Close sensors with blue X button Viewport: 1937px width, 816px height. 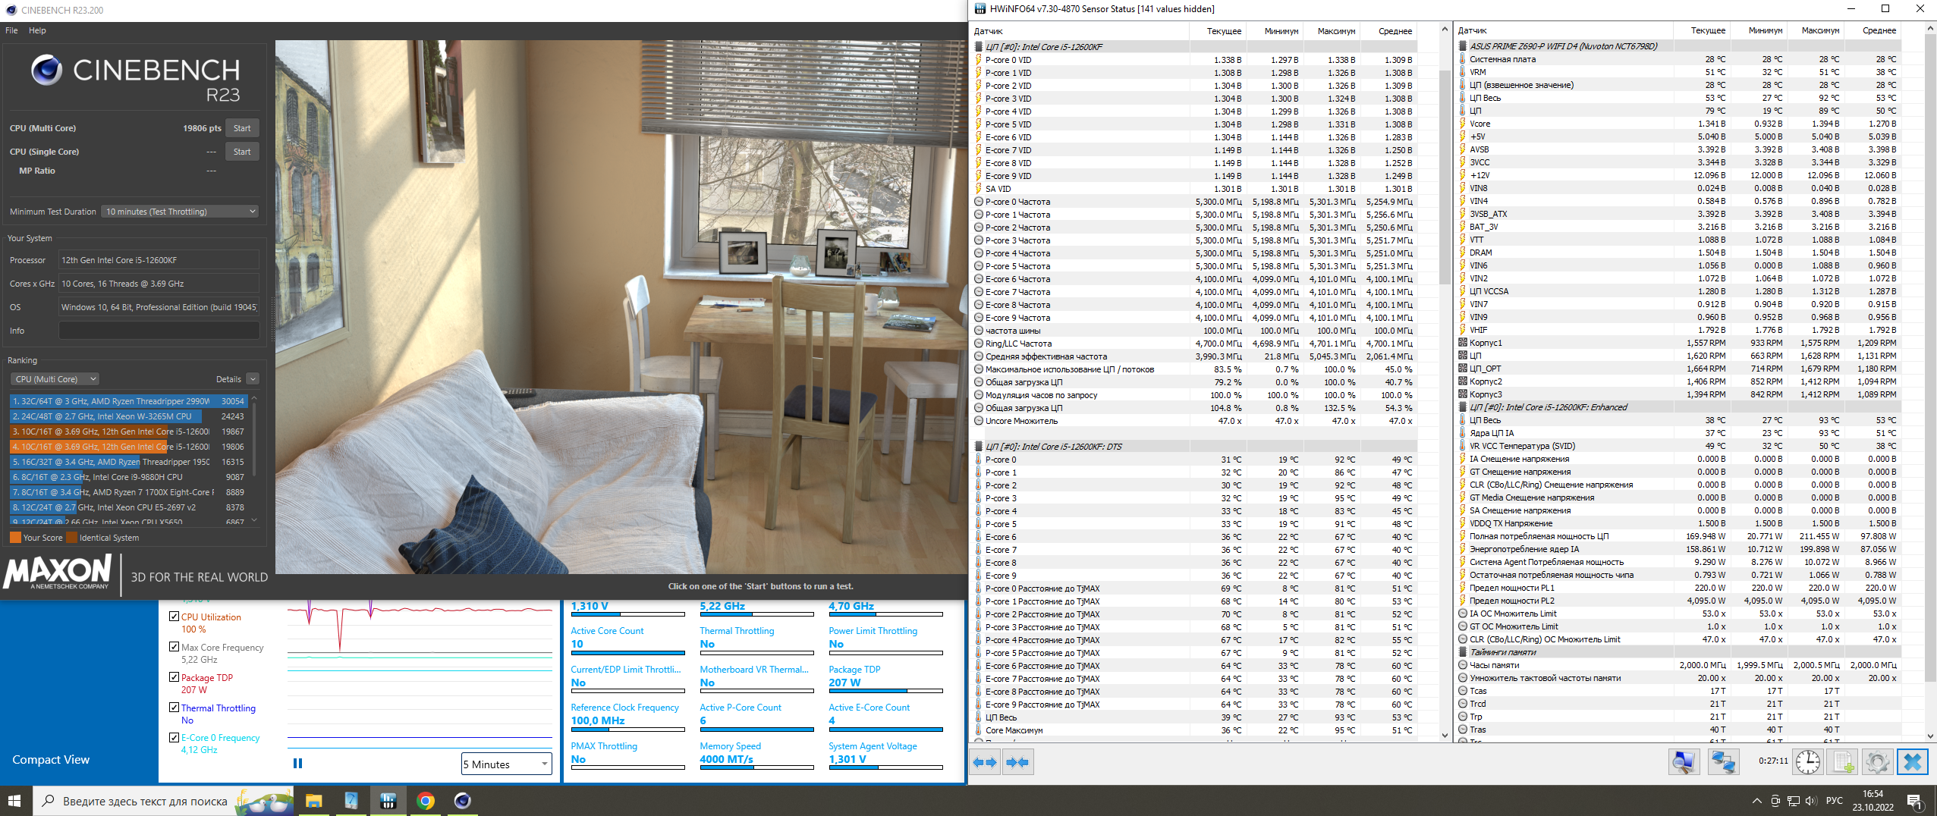[1913, 762]
